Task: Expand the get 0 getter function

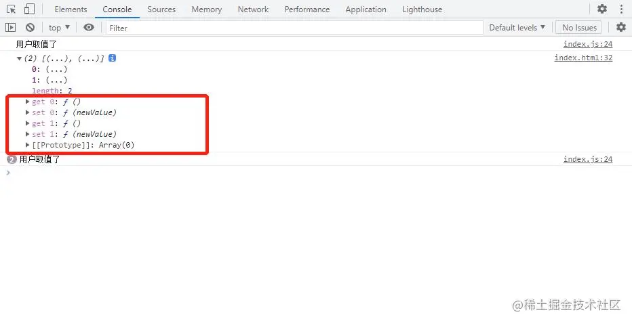Action: pos(27,102)
